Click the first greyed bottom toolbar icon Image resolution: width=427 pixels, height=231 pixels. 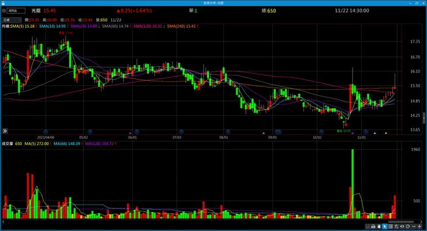point(368,226)
